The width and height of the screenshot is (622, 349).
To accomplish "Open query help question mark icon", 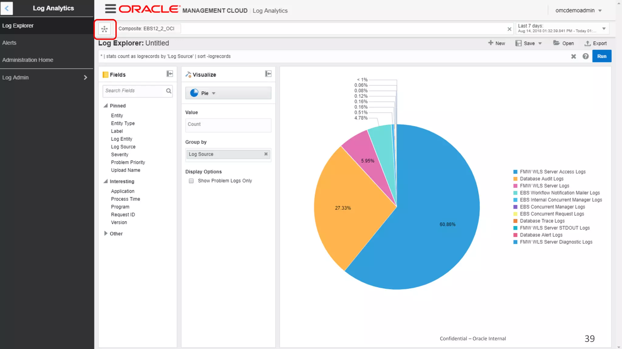I will click(x=586, y=56).
